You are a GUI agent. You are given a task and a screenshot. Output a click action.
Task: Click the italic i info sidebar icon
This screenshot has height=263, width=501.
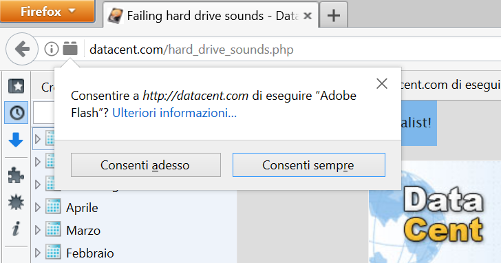(x=16, y=229)
